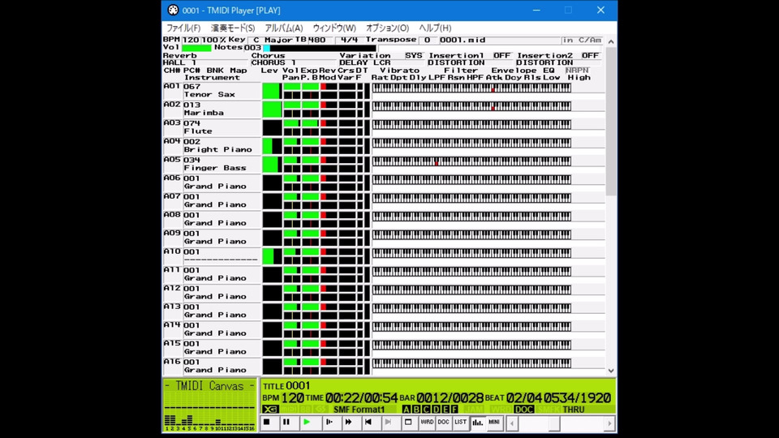Screen dimensions: 779x438
Task: Select channel A05 Finger Bass row
Action: 212,164
